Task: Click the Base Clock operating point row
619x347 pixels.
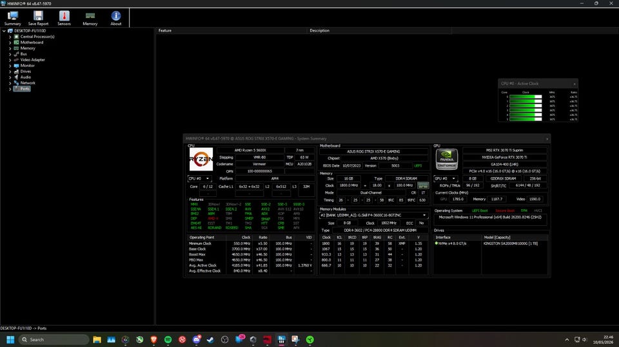Action: [250, 249]
